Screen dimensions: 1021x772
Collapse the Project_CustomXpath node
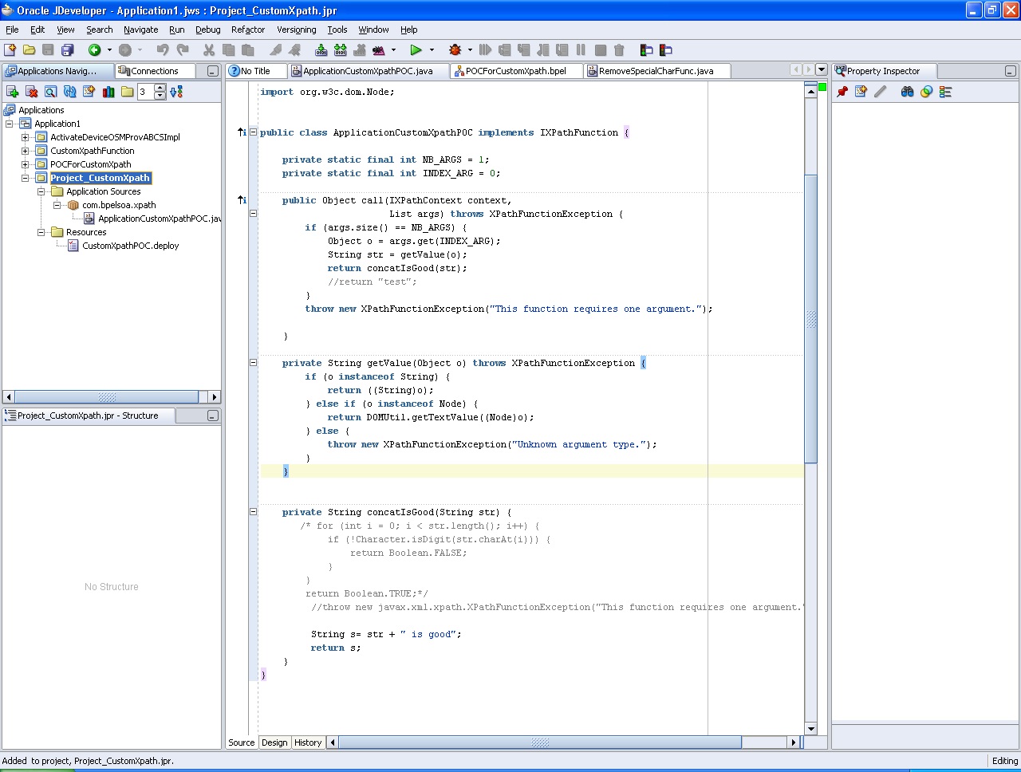(x=25, y=178)
